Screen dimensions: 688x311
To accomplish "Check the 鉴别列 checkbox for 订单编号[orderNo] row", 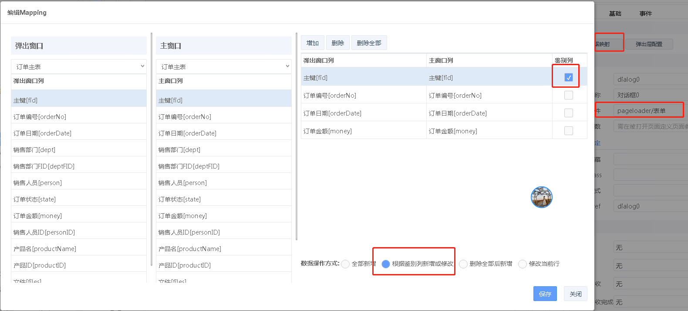I will (568, 95).
